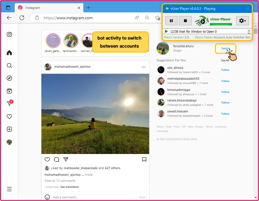Open the Language footer link
This screenshot has width=259, height=201.
[x=162, y=131]
